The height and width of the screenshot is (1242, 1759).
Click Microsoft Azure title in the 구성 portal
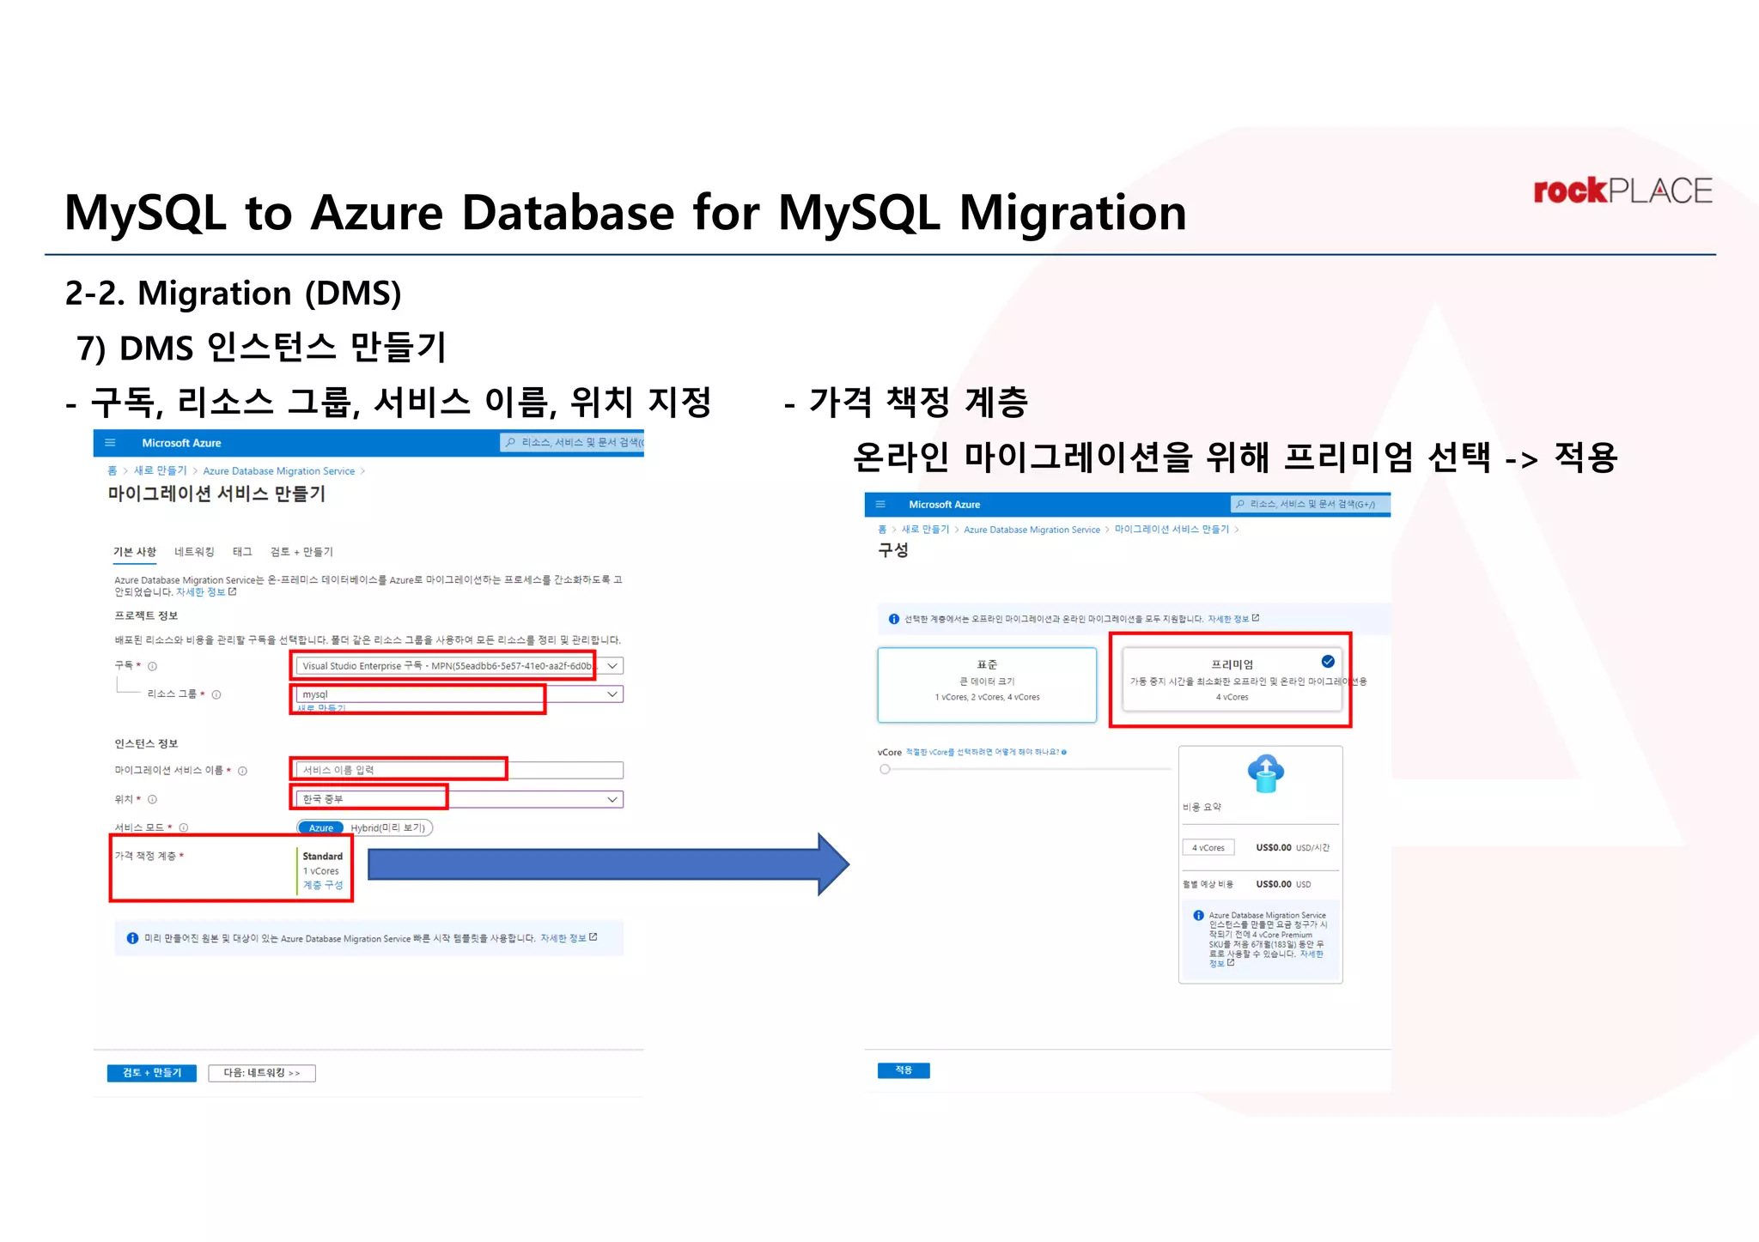pos(944,505)
